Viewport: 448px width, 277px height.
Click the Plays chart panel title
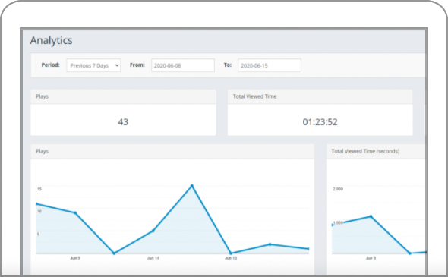click(x=43, y=151)
